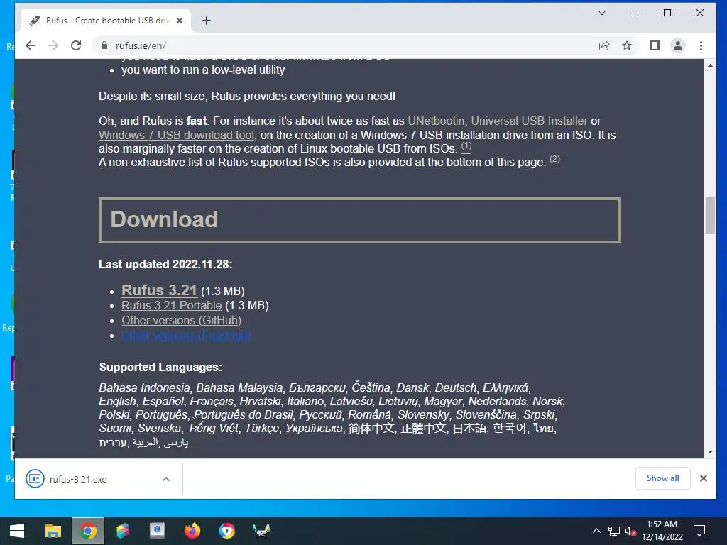727x545 pixels.
Task: Jump to footnote (2)
Action: (554, 160)
